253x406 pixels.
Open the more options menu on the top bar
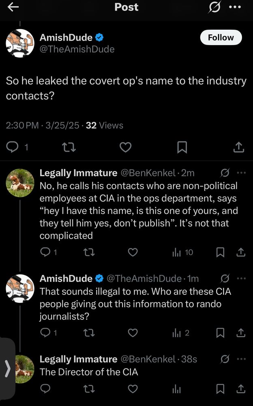click(x=235, y=7)
